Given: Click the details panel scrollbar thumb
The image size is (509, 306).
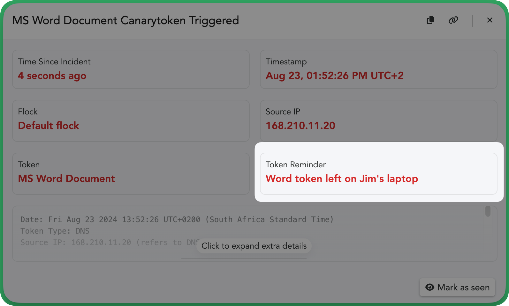Looking at the screenshot, I should click(488, 211).
